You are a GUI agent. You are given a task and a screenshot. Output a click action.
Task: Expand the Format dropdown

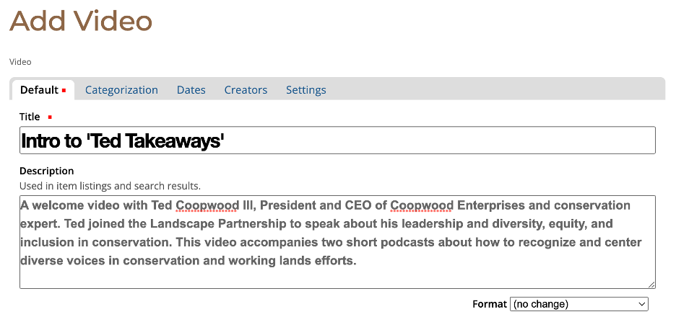[579, 304]
